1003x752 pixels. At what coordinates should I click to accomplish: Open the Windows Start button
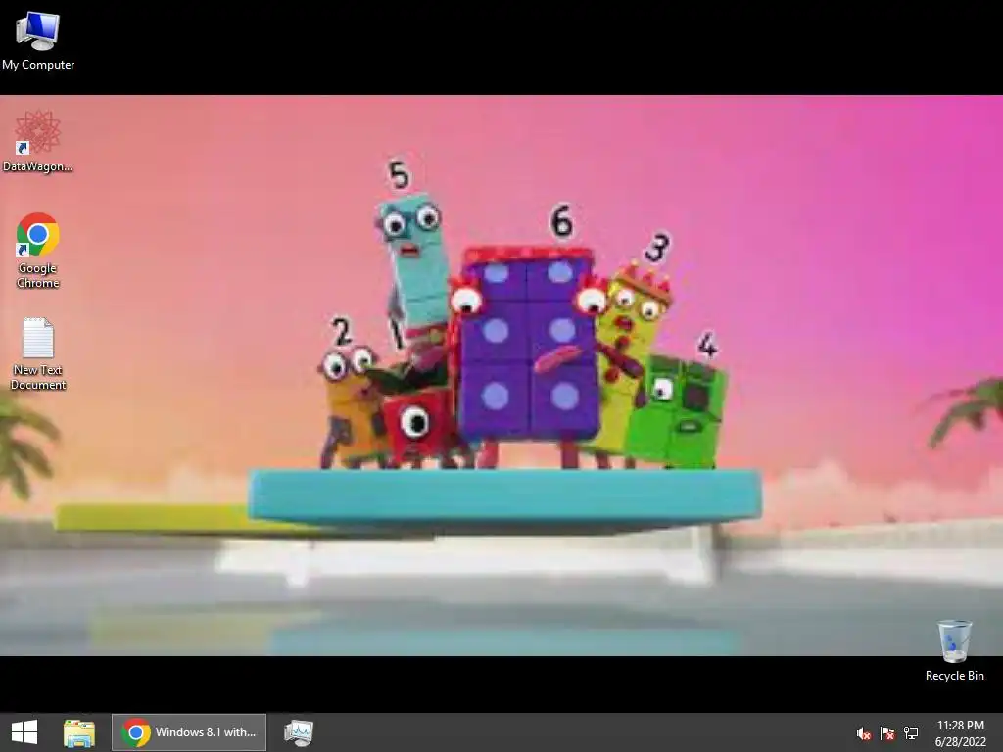pyautogui.click(x=24, y=732)
